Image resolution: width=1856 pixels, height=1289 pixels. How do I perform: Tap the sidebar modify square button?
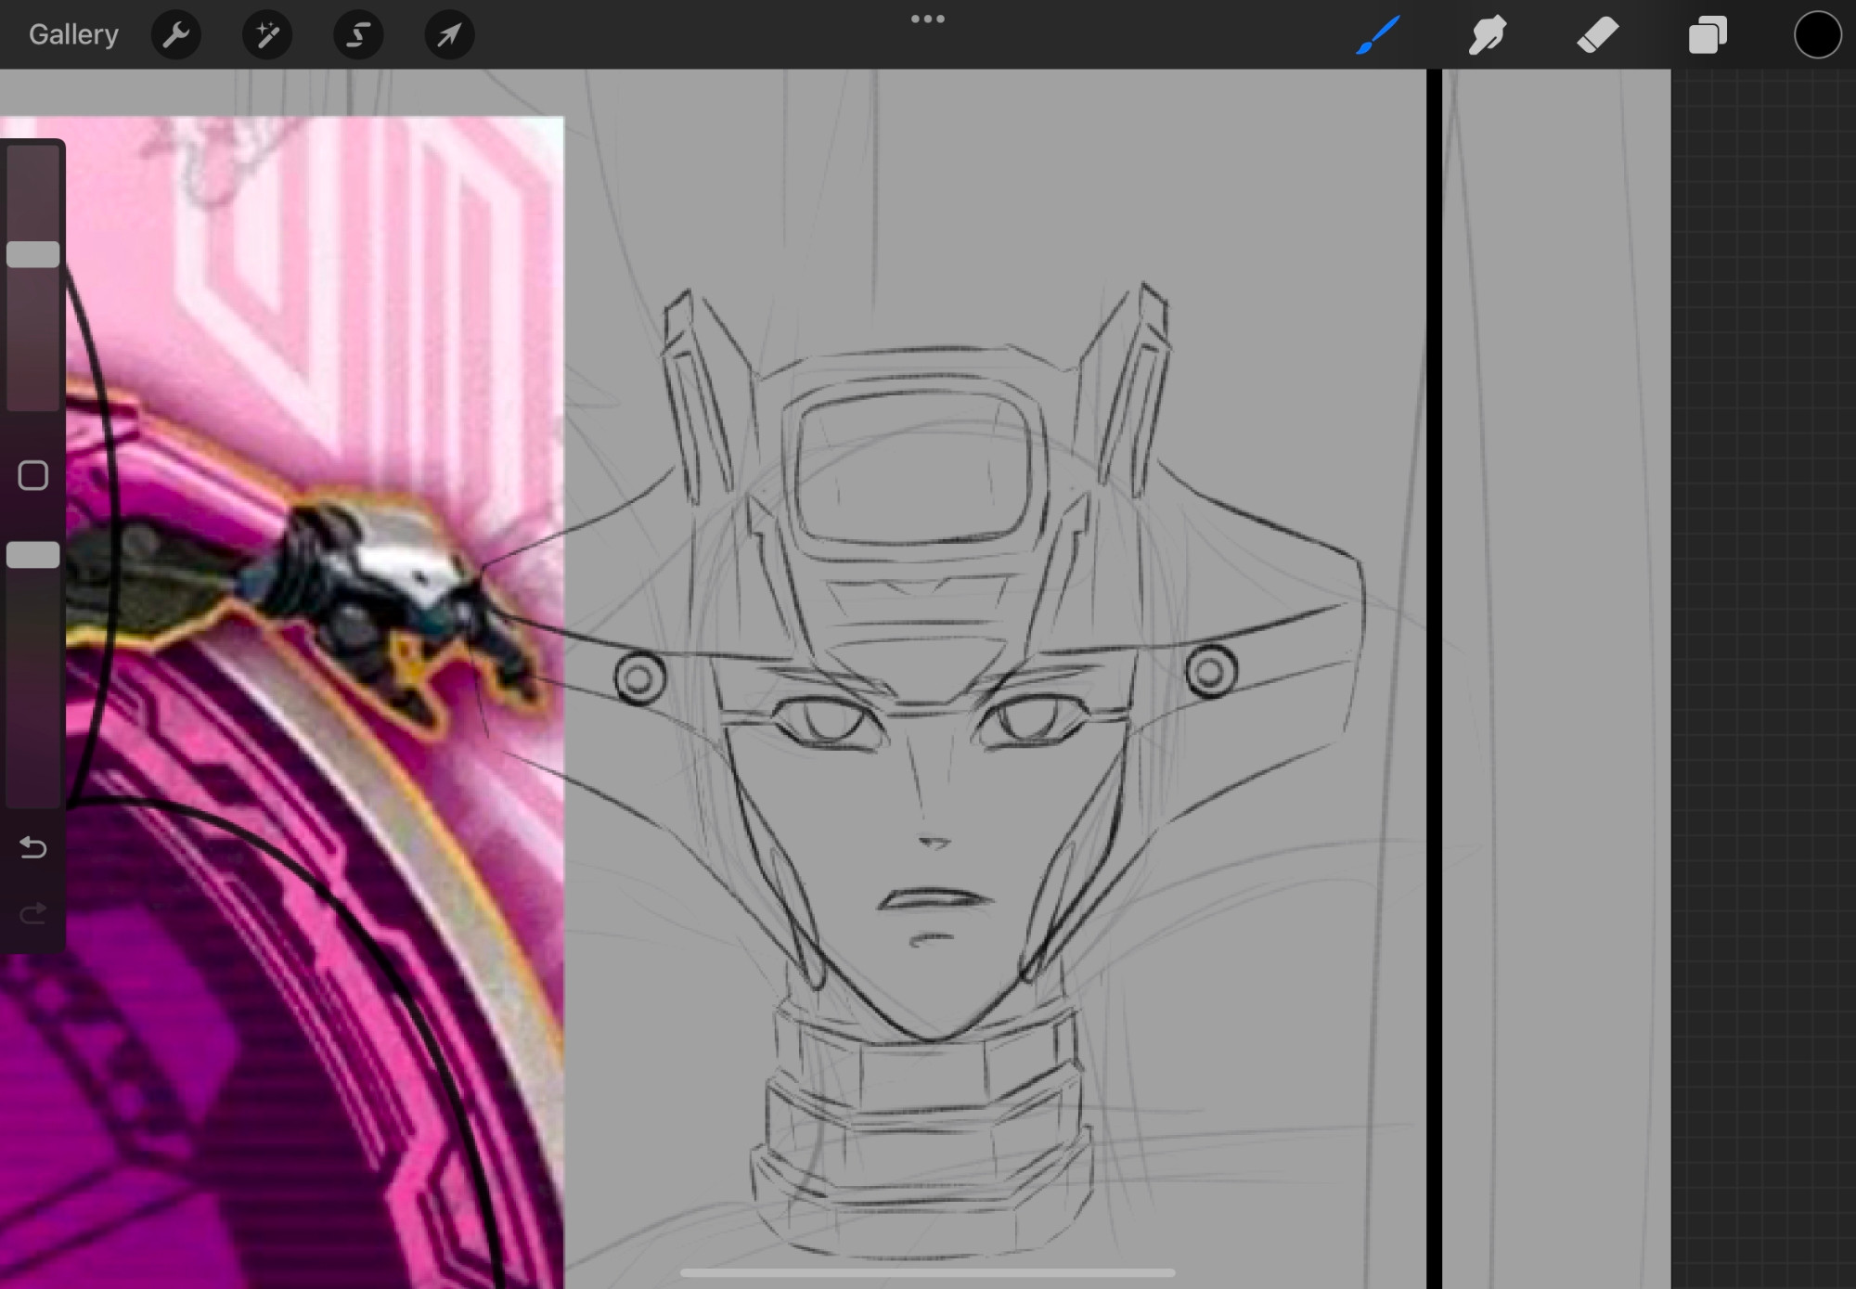click(x=33, y=476)
